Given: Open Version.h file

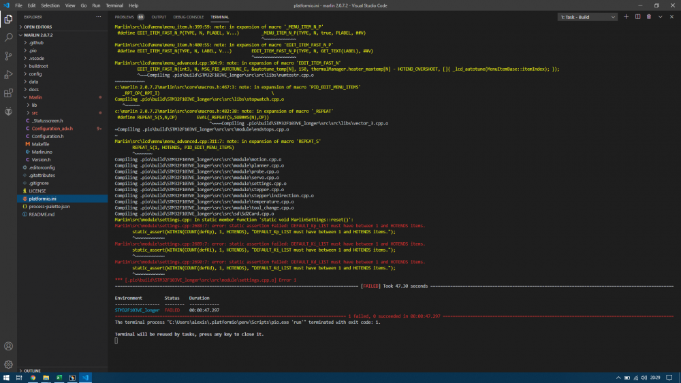Looking at the screenshot, I should coord(62,160).
